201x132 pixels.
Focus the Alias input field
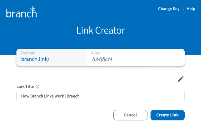coord(136,57)
